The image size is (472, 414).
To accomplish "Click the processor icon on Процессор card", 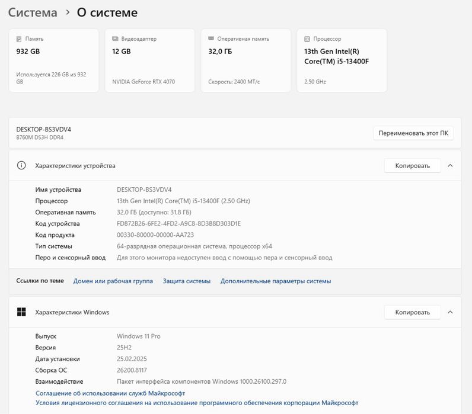I will [307, 39].
